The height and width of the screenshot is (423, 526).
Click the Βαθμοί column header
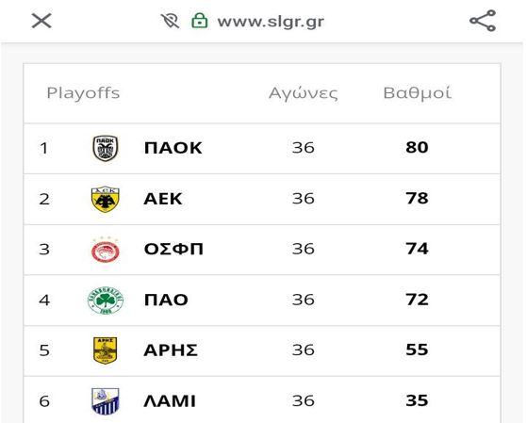coord(418,93)
